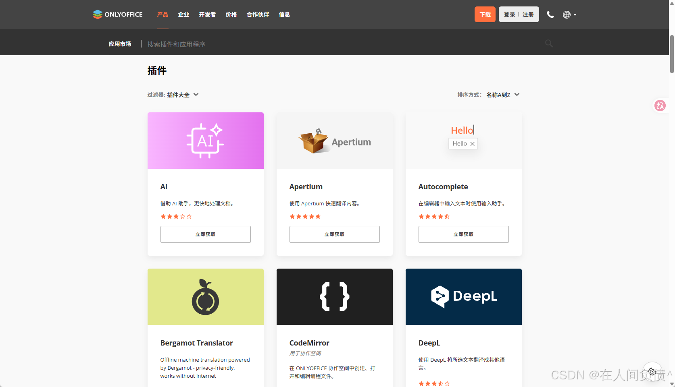Open the search magnifier icon
The width and height of the screenshot is (675, 387).
click(x=548, y=43)
